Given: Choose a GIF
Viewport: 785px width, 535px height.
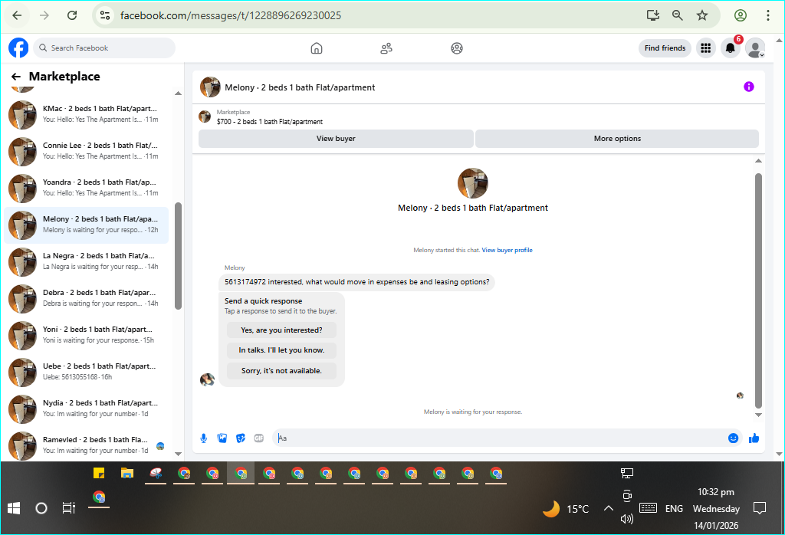Looking at the screenshot, I should (259, 438).
